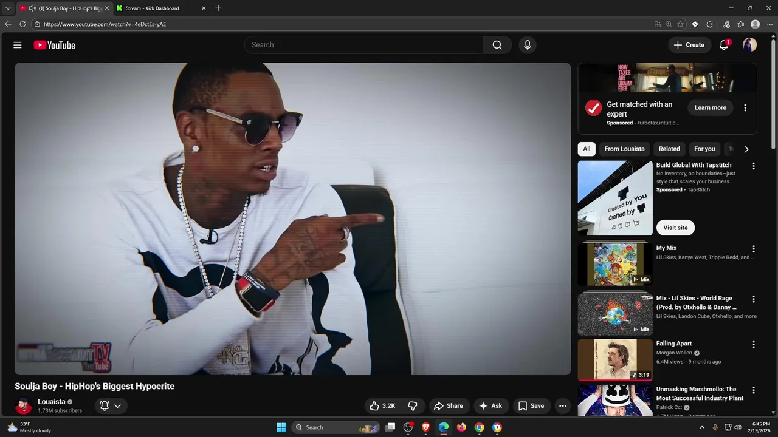Show more filter chips with right arrow
The height and width of the screenshot is (437, 778).
click(x=746, y=149)
